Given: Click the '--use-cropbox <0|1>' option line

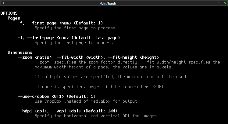Looking at the screenshot, I should [x=56, y=96].
